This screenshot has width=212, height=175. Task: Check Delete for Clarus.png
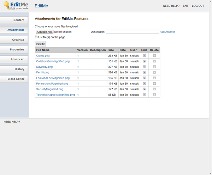154,55
